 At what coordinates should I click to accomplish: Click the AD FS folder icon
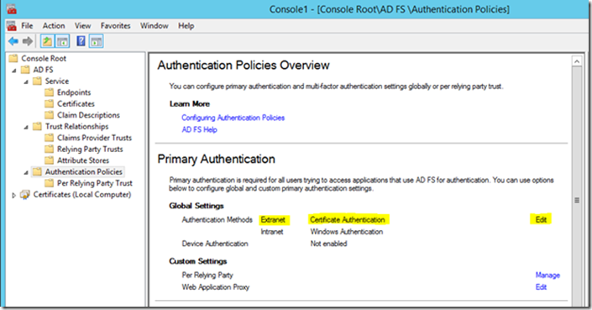click(25, 70)
